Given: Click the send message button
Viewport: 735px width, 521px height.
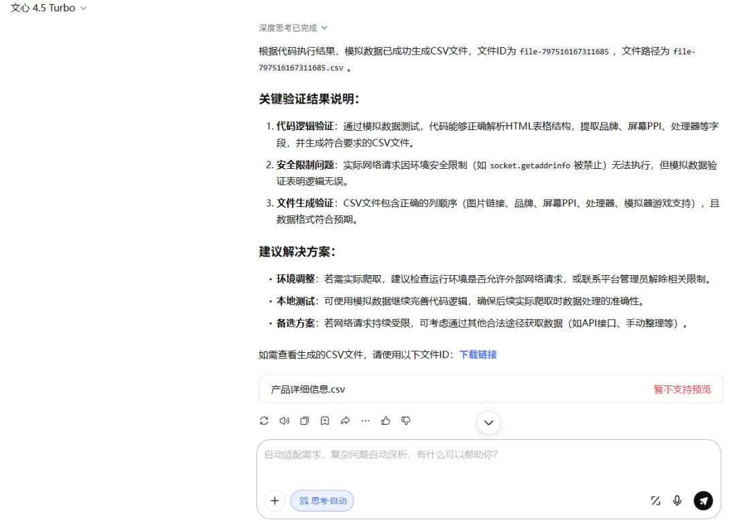Looking at the screenshot, I should click(x=703, y=501).
